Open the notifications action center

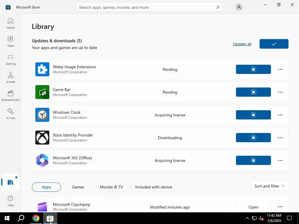tap(289, 218)
